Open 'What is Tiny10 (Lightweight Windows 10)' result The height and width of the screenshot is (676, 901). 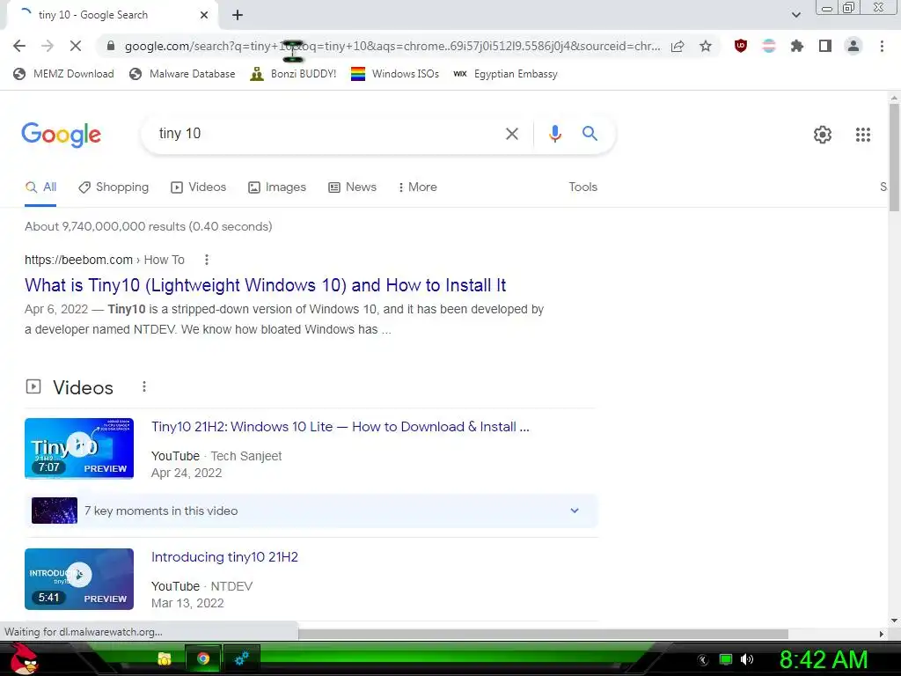pyautogui.click(x=265, y=285)
